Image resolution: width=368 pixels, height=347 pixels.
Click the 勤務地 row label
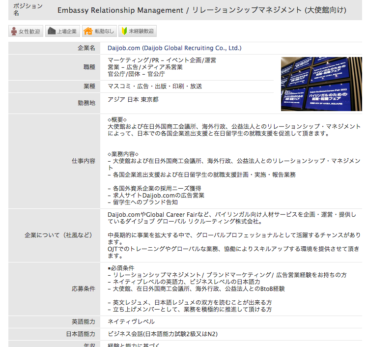86,103
